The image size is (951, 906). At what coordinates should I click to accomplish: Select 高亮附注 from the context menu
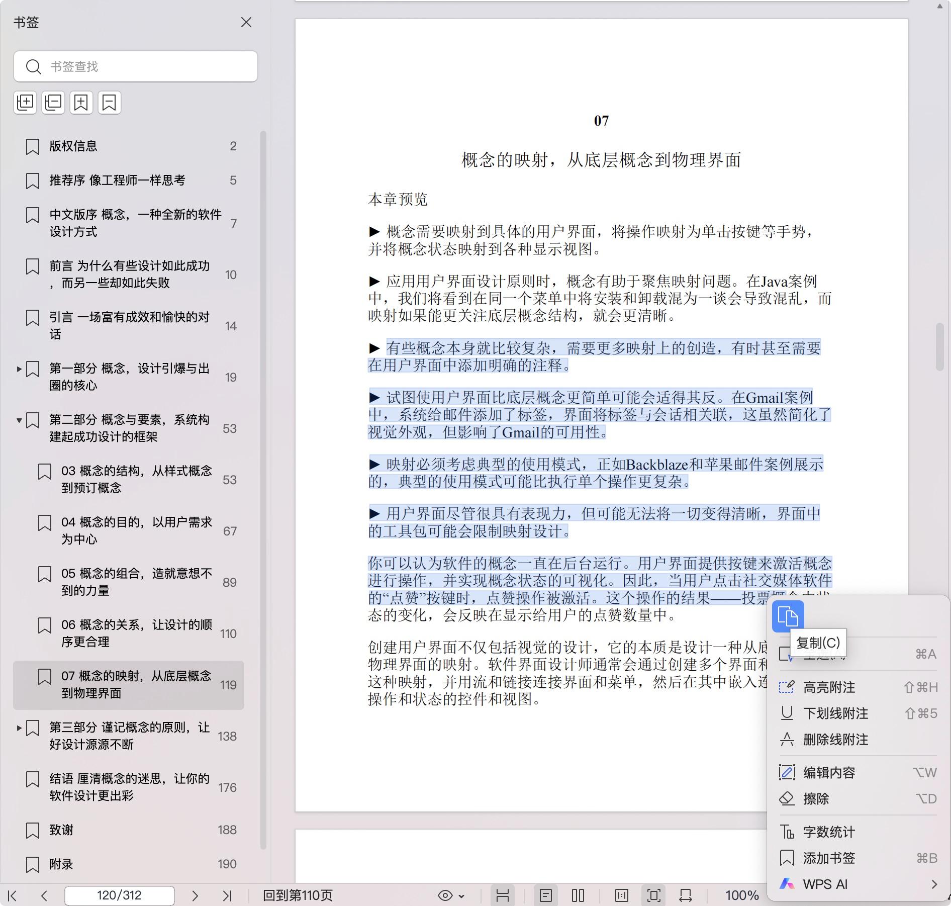click(829, 687)
